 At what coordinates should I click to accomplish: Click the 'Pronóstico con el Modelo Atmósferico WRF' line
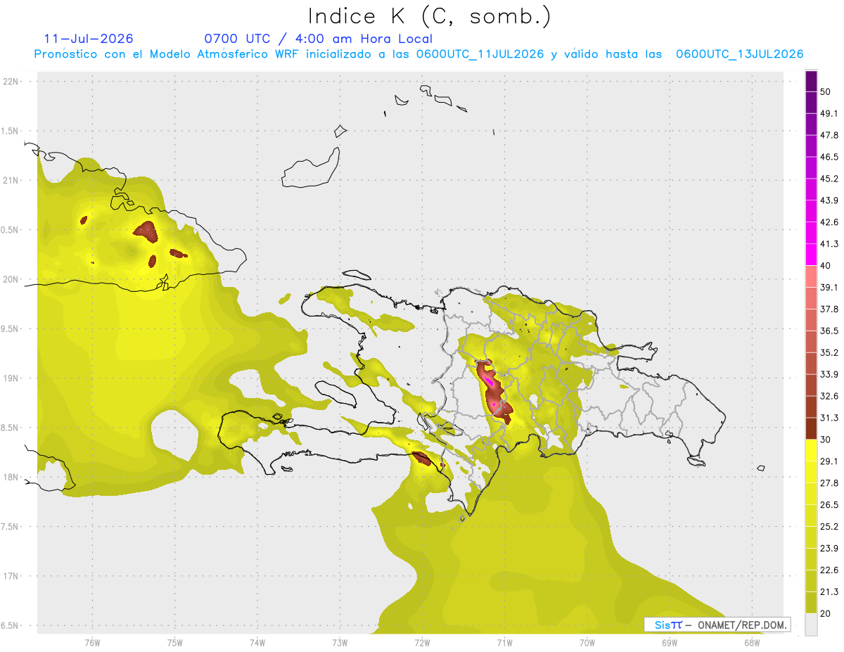tap(418, 54)
